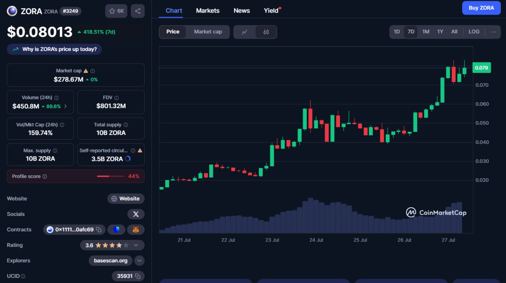Open the basescan.org explorer link

tap(111, 261)
